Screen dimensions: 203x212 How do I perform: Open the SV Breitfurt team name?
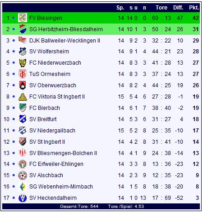click(x=43, y=119)
